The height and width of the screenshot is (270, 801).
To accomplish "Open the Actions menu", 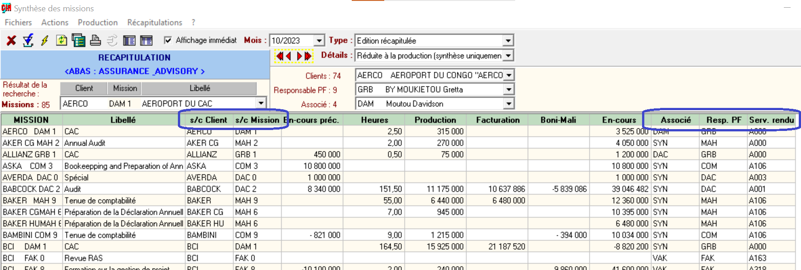I will point(55,22).
